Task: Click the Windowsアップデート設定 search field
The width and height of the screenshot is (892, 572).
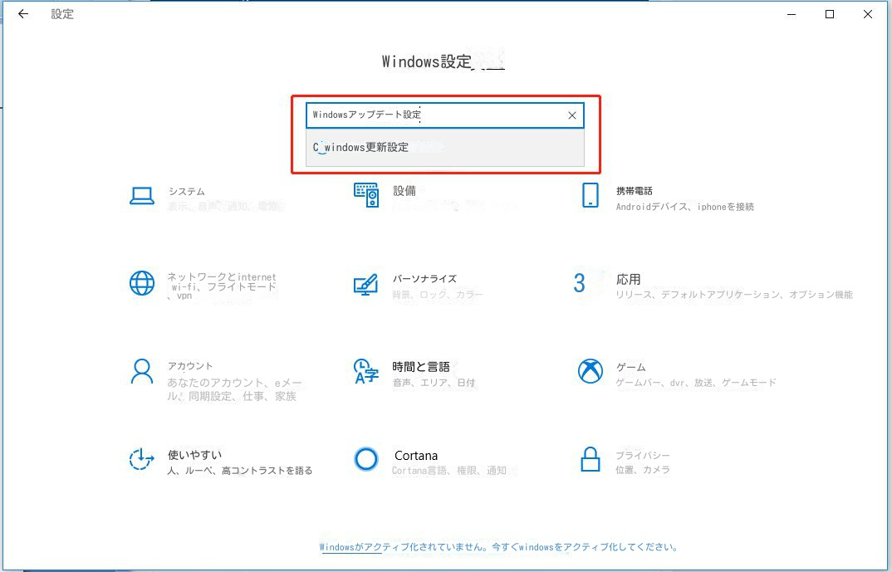Action: coord(445,115)
